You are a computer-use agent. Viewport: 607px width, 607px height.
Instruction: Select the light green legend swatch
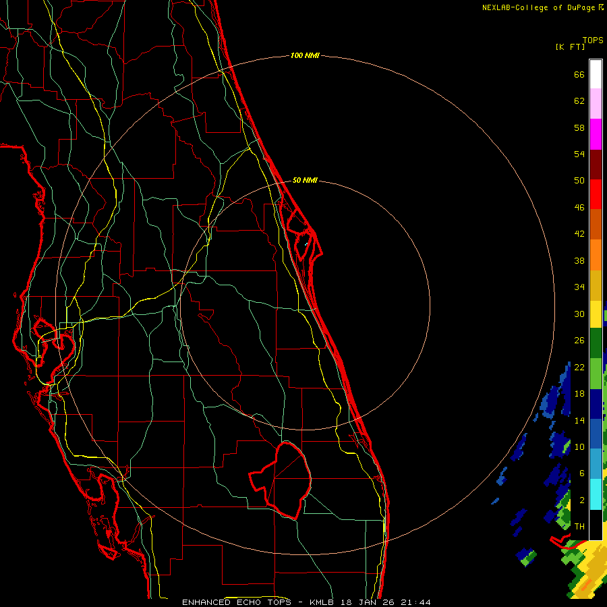point(596,374)
